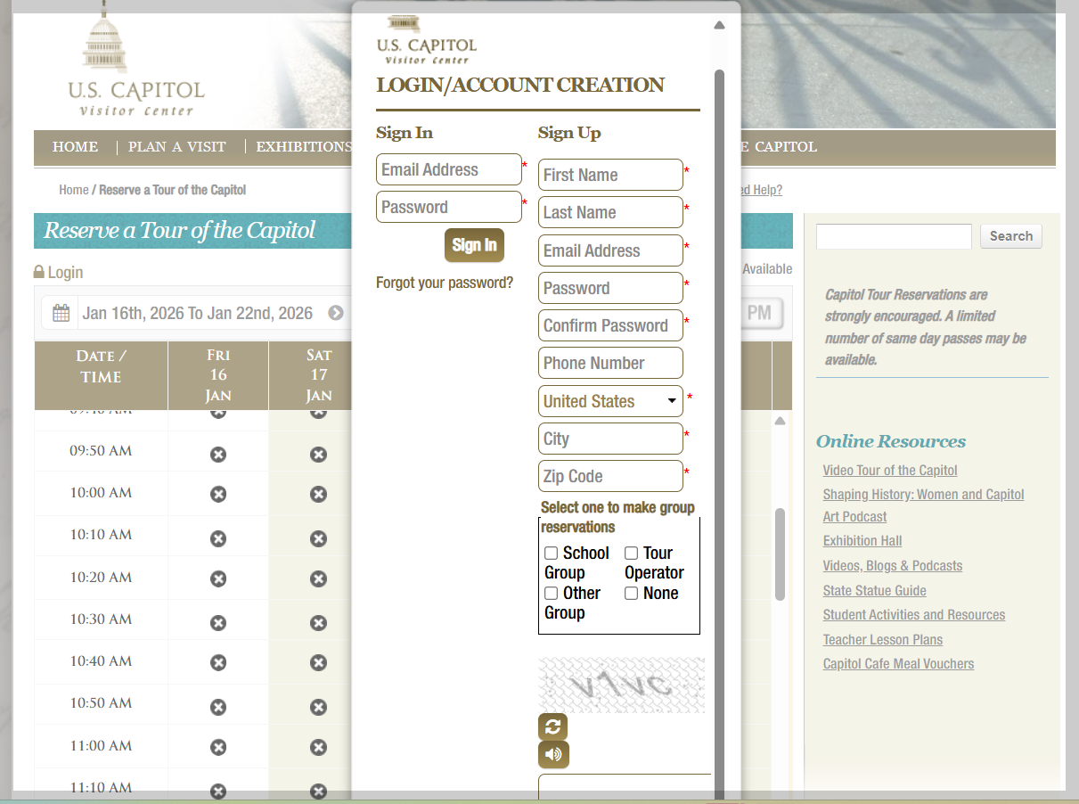Open the United States country dropdown
Viewport: 1079px width, 804px height.
[610, 401]
